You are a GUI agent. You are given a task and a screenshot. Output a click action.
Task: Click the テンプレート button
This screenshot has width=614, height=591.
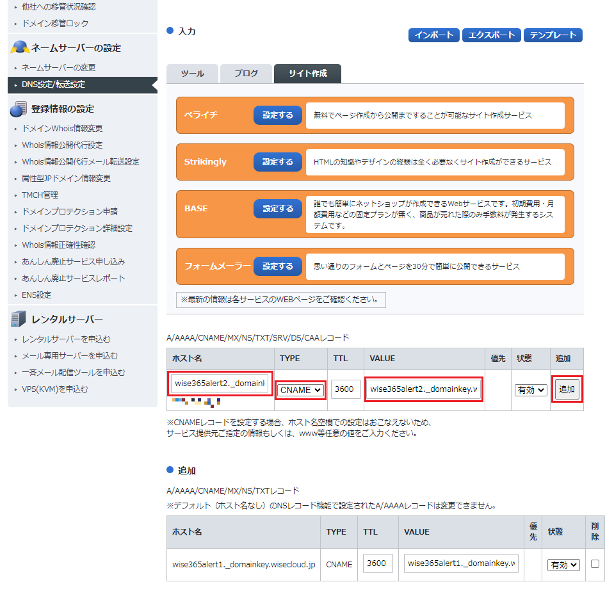click(553, 35)
